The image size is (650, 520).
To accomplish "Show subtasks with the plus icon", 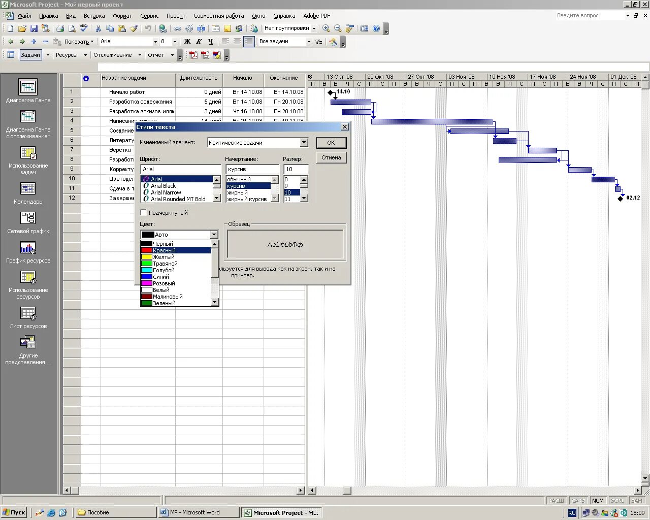I will [34, 42].
